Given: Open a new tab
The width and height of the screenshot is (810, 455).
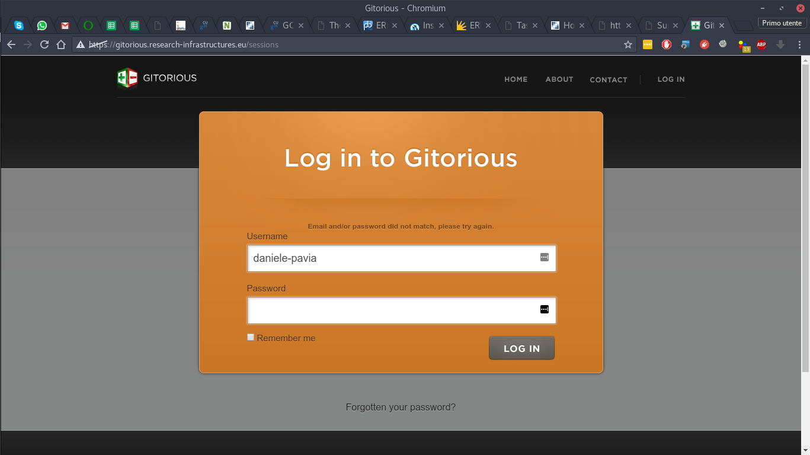Looking at the screenshot, I should coord(742,25).
